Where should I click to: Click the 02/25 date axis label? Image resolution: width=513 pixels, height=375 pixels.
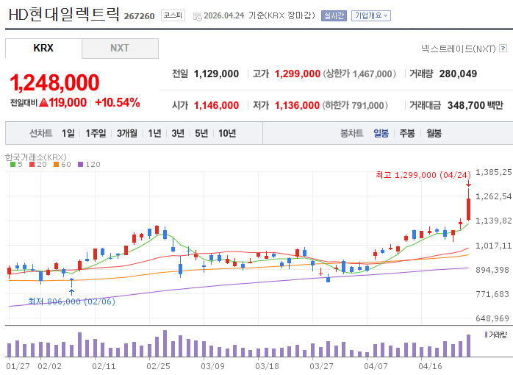point(158,366)
